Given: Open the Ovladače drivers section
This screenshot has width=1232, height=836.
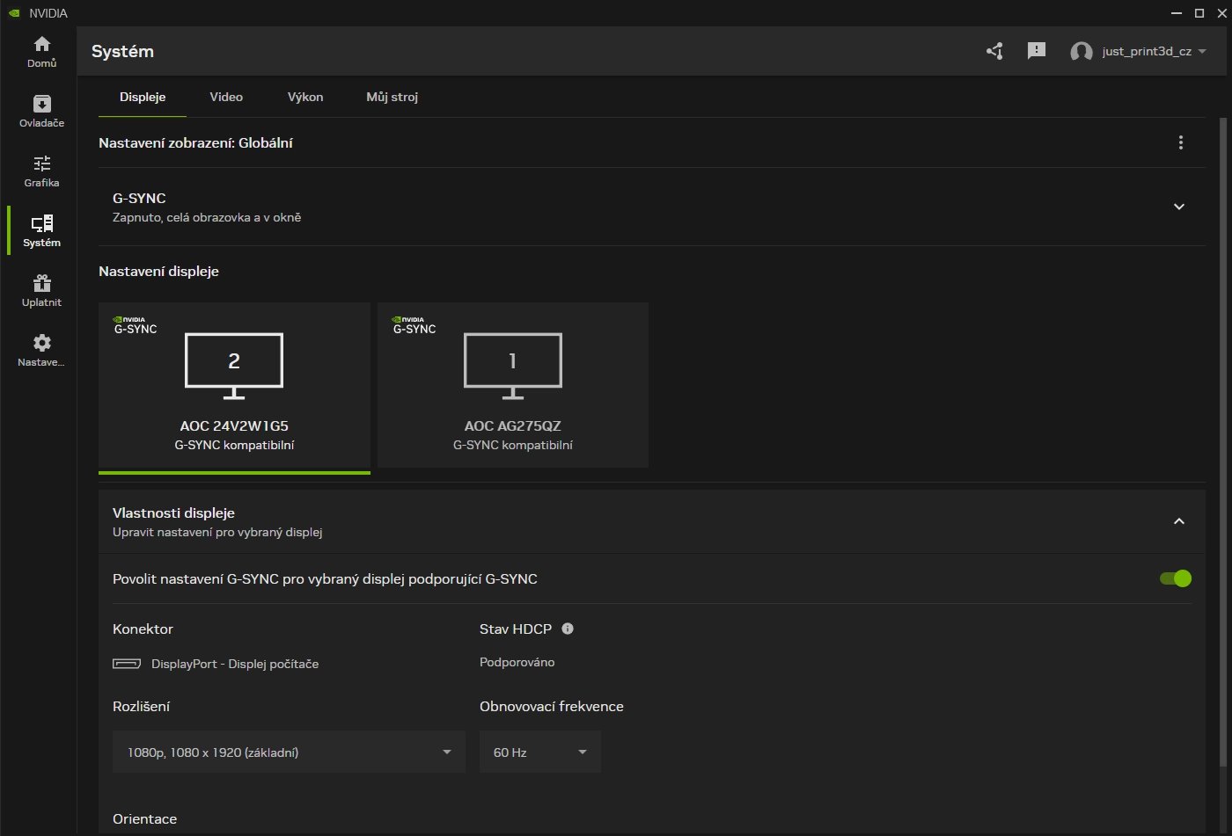Looking at the screenshot, I should tap(41, 112).
